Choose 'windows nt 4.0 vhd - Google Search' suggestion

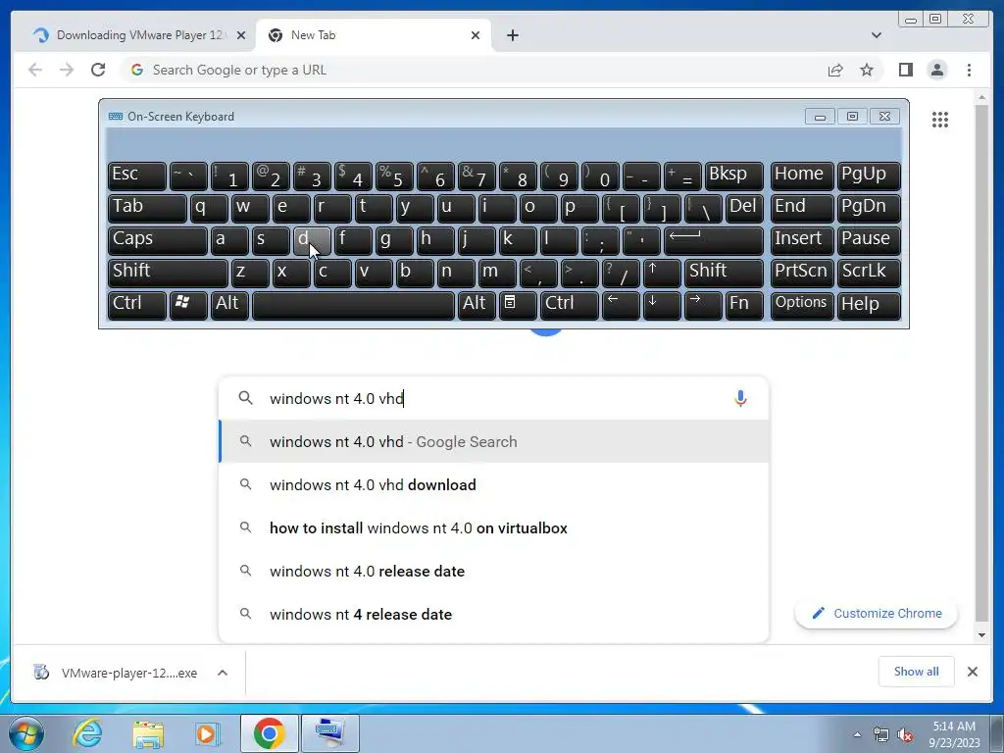pyautogui.click(x=493, y=442)
